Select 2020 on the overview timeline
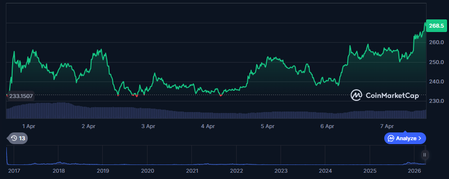Image resolution: width=449 pixels, height=179 pixels. pyautogui.click(x=148, y=171)
